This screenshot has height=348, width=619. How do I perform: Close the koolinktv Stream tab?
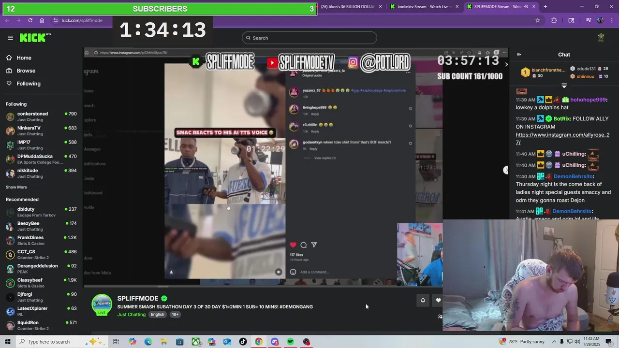(457, 7)
